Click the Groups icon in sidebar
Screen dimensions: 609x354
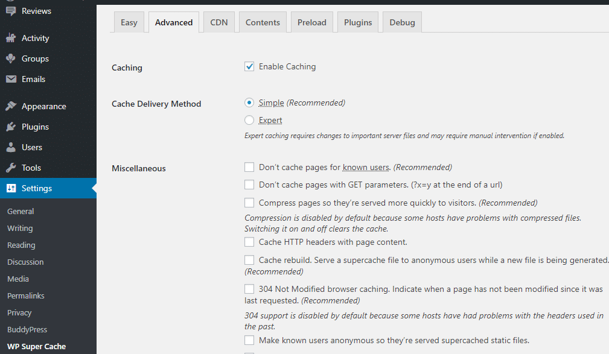[11, 58]
